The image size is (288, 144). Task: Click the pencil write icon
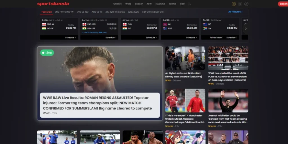coord(246,4)
